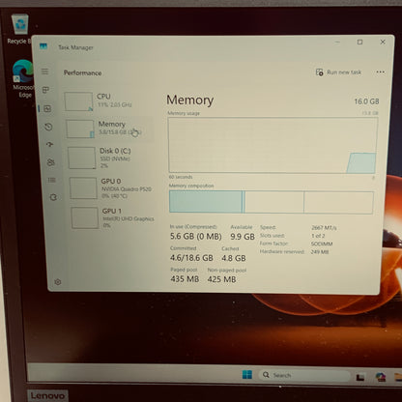Open the Details page sidebar icon
The image size is (402, 402).
pyautogui.click(x=52, y=180)
